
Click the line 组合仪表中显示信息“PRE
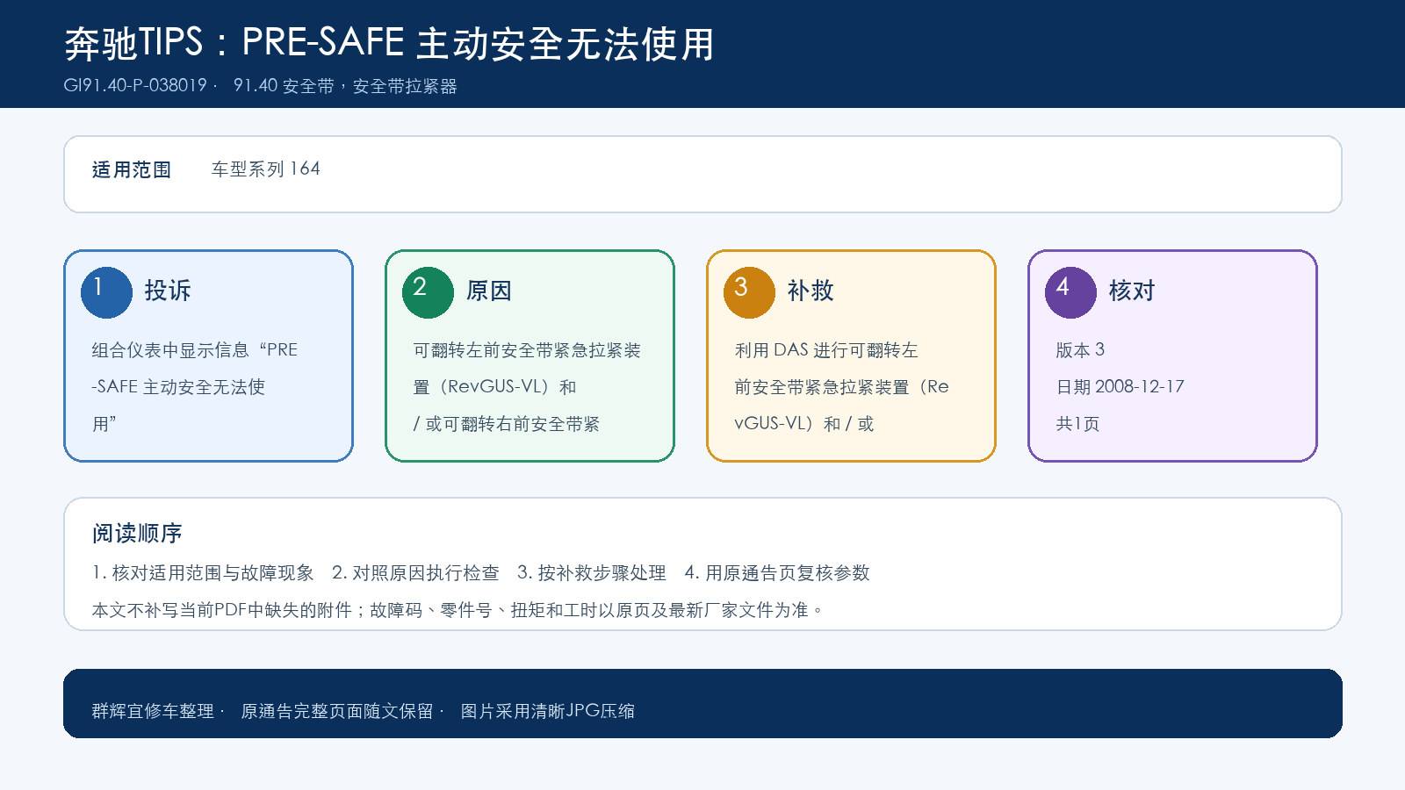tap(195, 350)
